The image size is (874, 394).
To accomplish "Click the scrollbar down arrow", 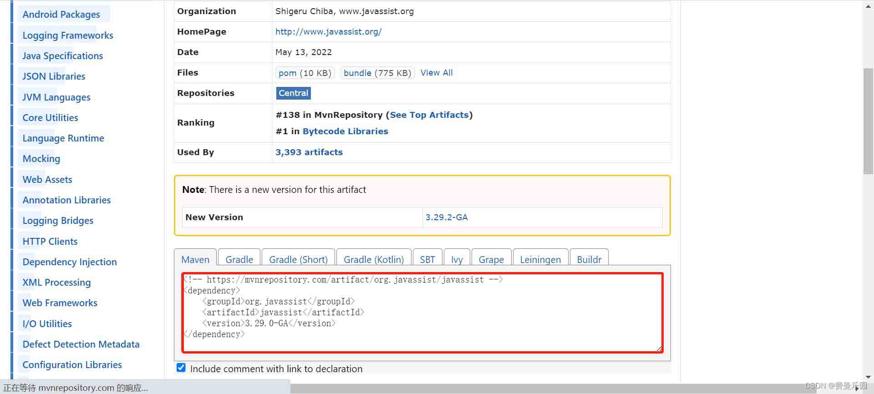I will (869, 377).
